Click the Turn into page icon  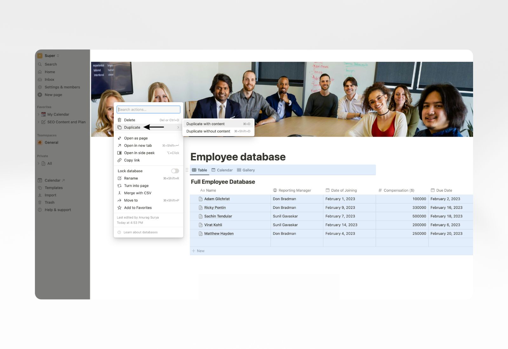click(x=119, y=186)
